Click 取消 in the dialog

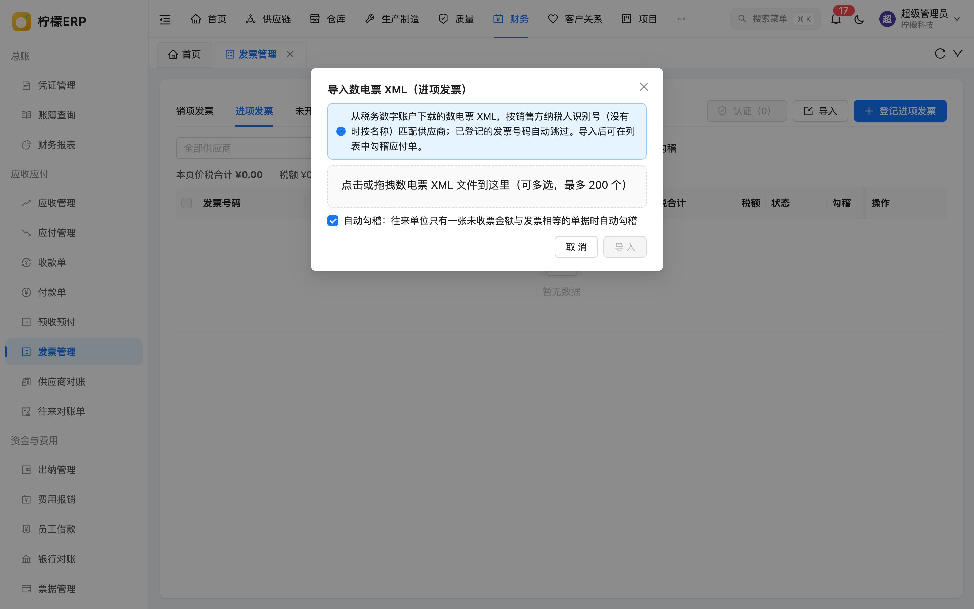coord(576,247)
